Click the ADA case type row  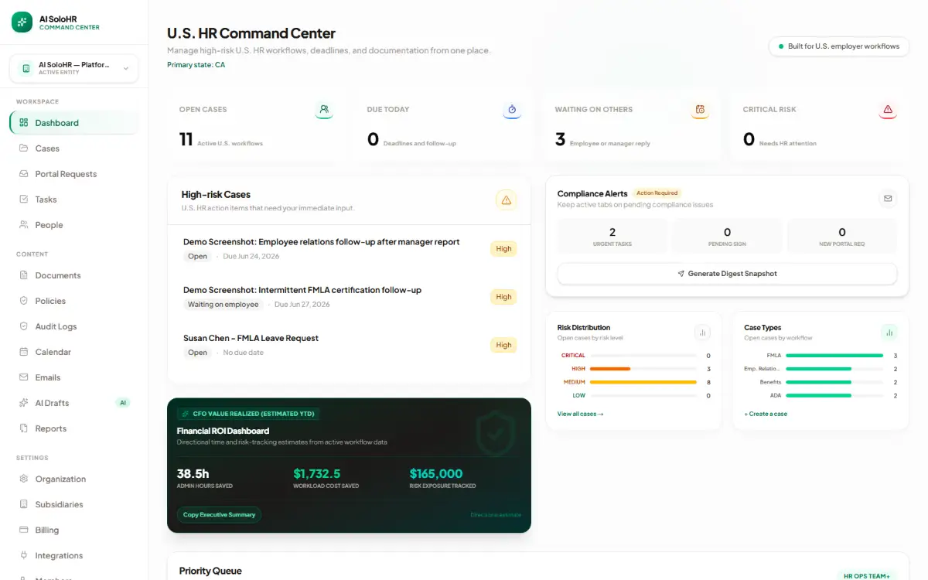(x=821, y=395)
